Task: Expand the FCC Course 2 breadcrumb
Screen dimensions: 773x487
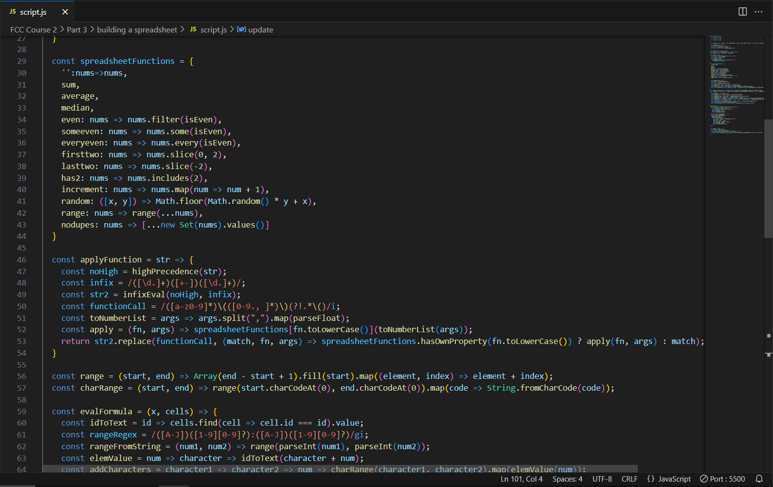Action: [x=33, y=29]
